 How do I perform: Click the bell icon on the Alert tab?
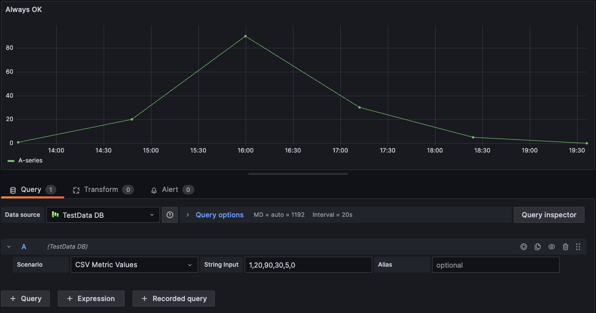coord(153,190)
